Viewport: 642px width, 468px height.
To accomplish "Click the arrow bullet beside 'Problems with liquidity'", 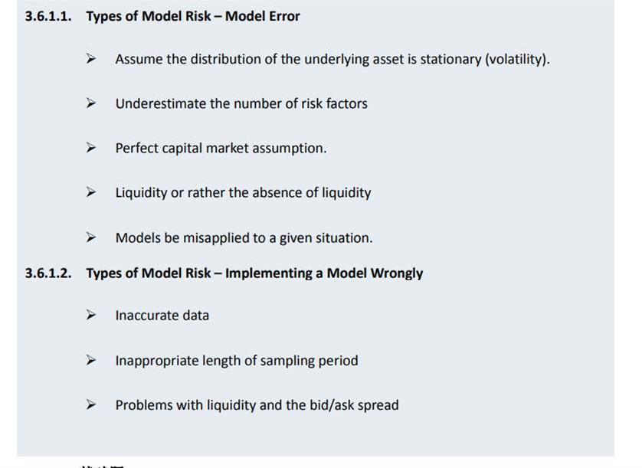I will click(x=91, y=404).
